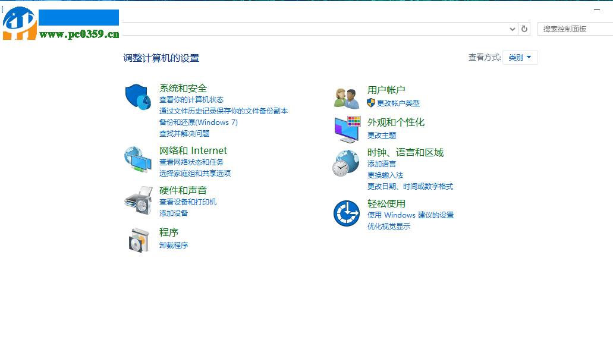Click the refresh icon in address bar
Screen dimensions: 613x349
click(524, 29)
